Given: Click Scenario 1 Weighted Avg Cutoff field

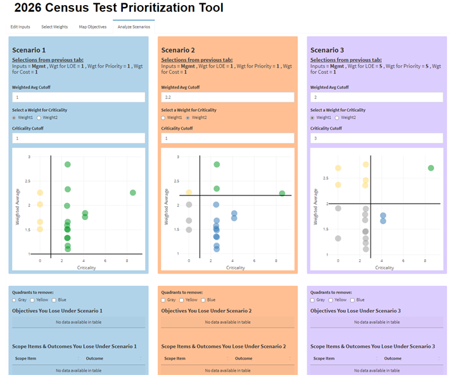Looking at the screenshot, I should pyautogui.click(x=79, y=97).
